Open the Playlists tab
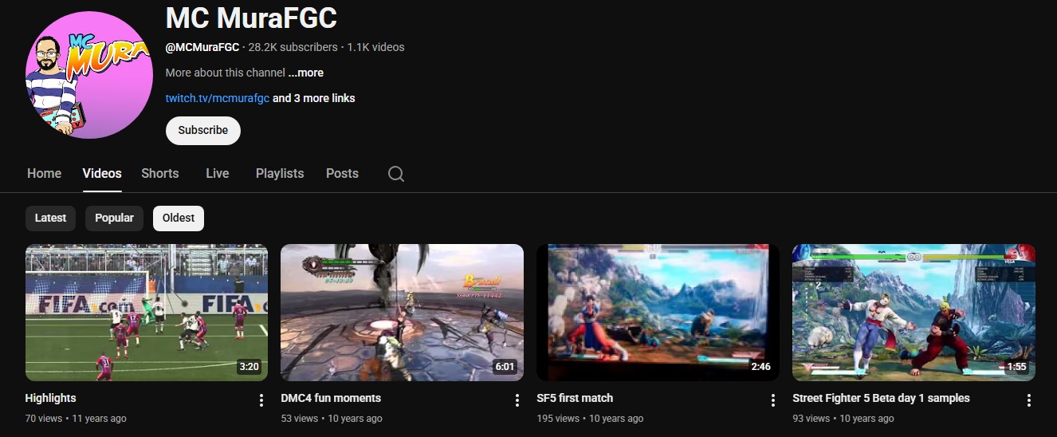 (x=280, y=173)
